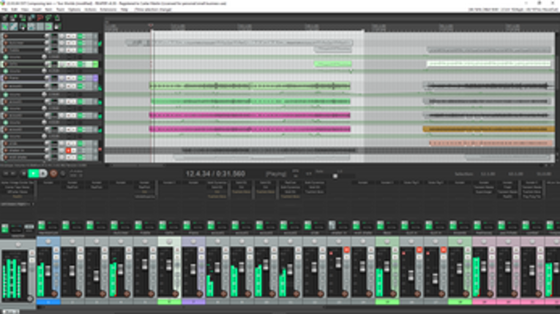Open the View menu

(x=25, y=9)
